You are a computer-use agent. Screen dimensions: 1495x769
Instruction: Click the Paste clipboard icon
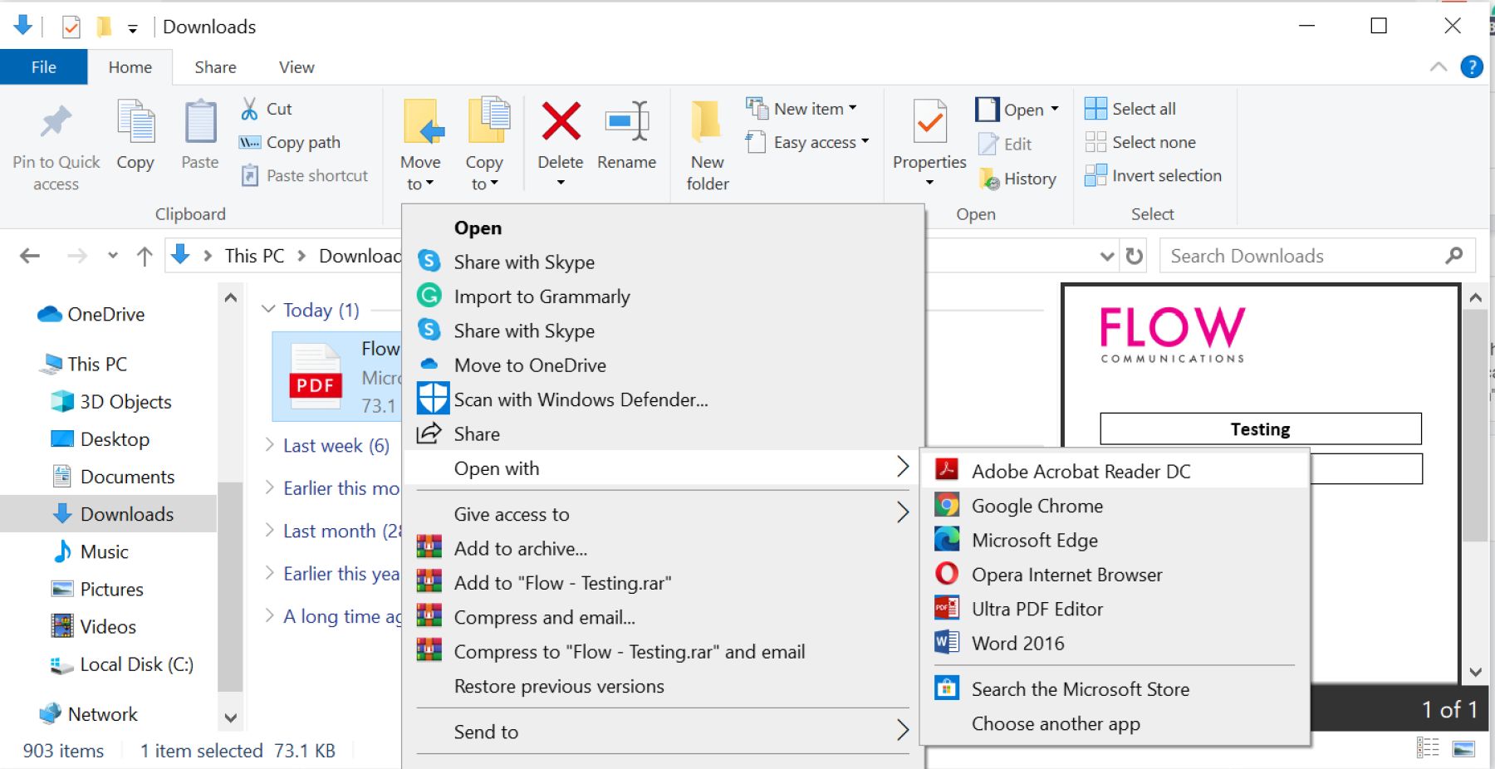click(x=200, y=121)
